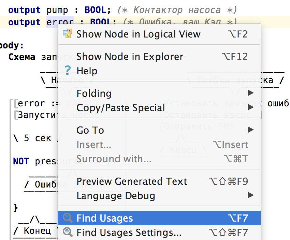The width and height of the screenshot is (290, 240).
Task: Click the BOOL type after pump
Action: click(95, 10)
